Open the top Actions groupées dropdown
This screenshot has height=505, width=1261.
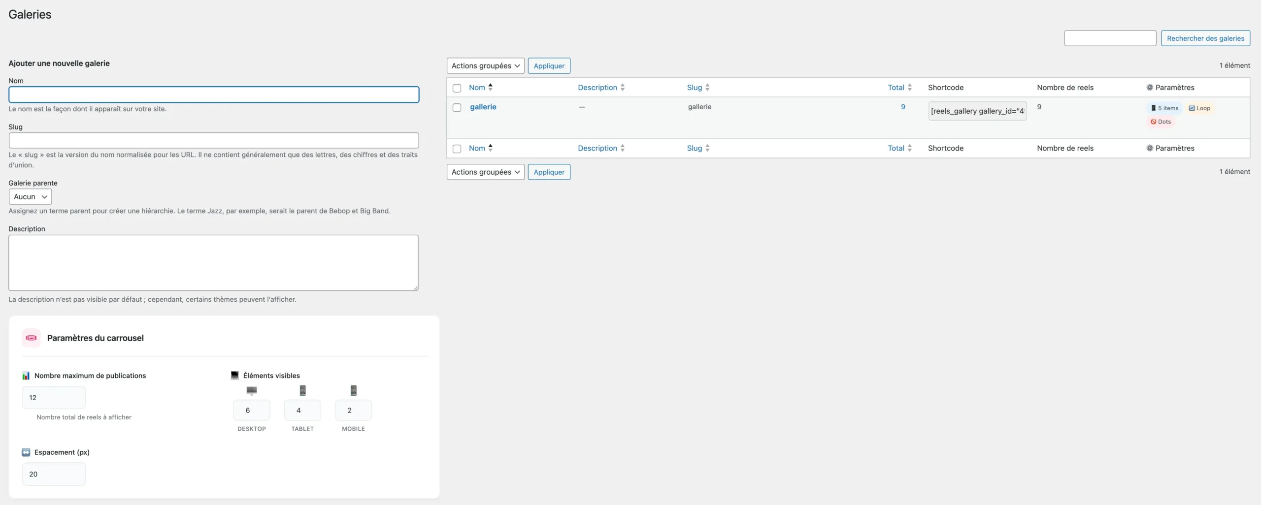[x=485, y=65]
